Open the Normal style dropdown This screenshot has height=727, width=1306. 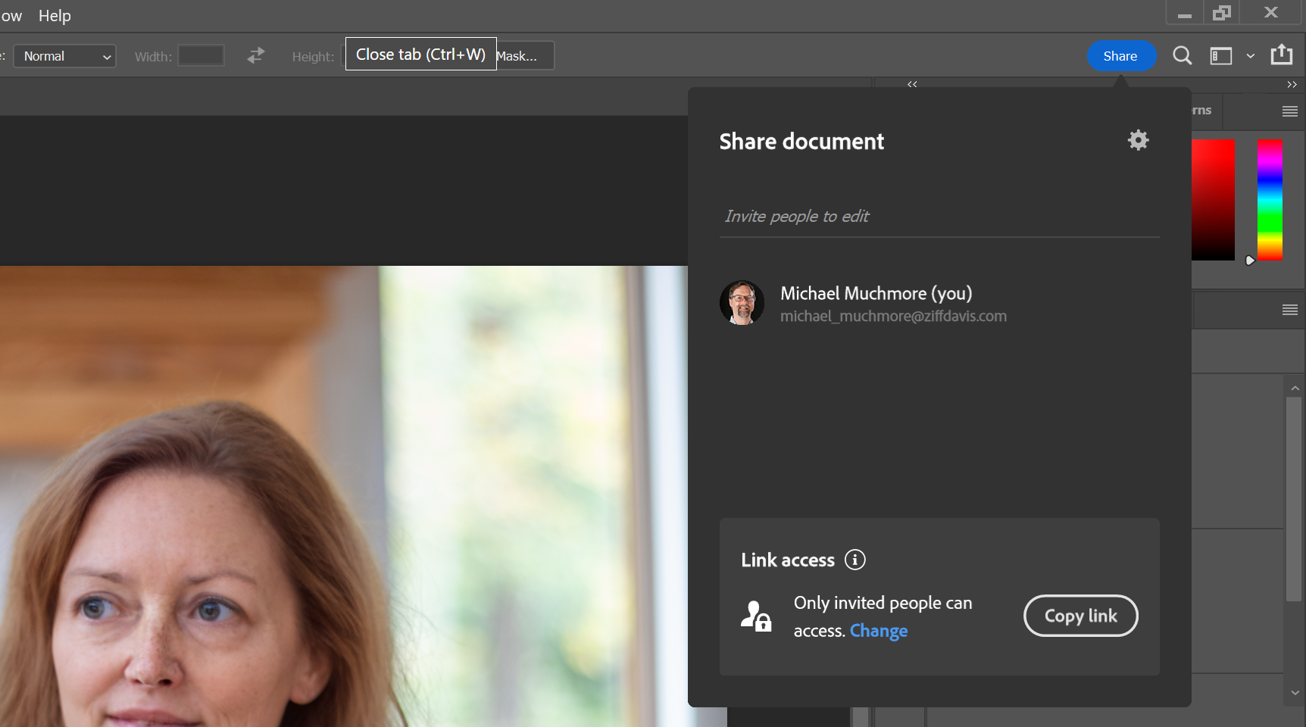point(64,56)
